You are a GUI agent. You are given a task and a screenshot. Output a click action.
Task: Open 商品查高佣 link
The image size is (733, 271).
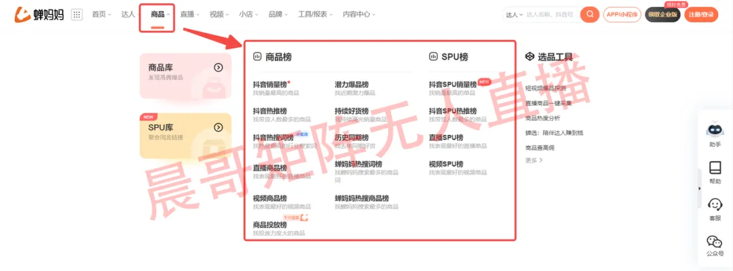[540, 148]
